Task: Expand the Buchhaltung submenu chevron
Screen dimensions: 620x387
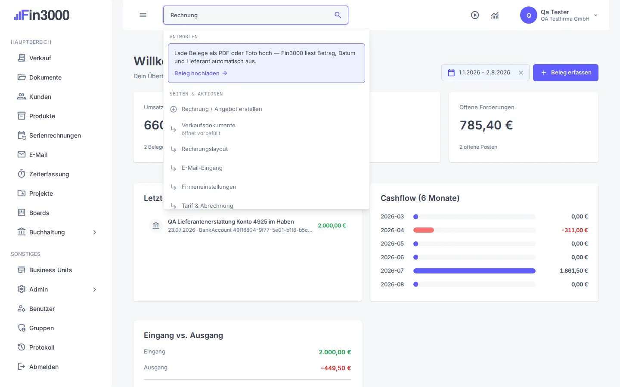Action: [95, 232]
